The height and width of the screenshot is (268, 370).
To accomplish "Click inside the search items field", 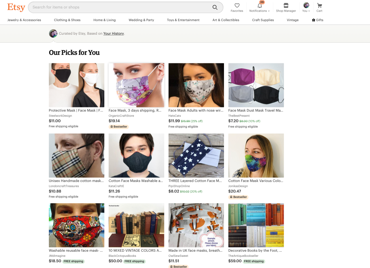I will [119, 7].
